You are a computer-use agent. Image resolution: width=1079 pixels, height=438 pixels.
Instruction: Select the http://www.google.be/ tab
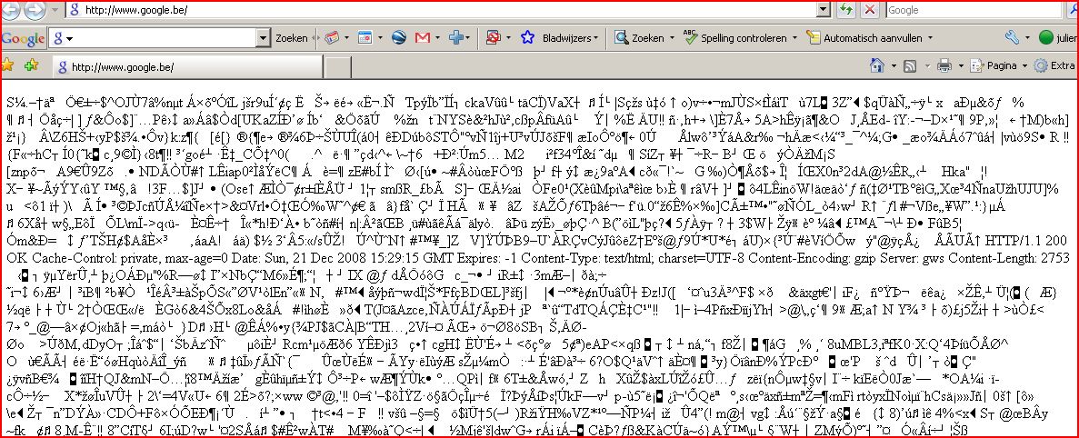(187, 66)
